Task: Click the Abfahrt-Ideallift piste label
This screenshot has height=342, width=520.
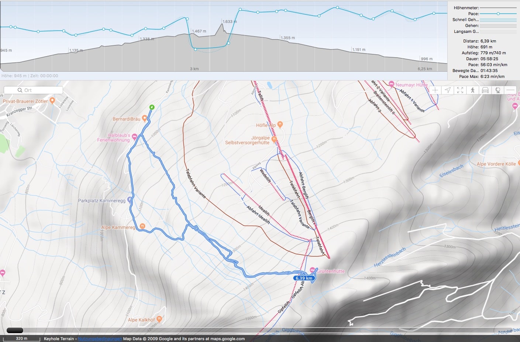Action: [258, 215]
